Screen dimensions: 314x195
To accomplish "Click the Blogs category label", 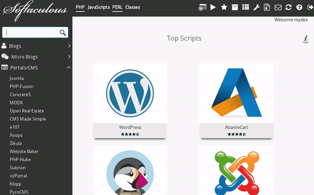I will [15, 46].
